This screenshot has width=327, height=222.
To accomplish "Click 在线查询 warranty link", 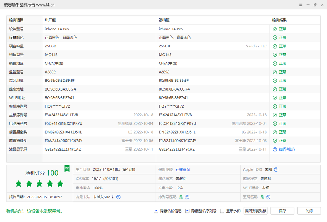I will click(x=182, y=169).
